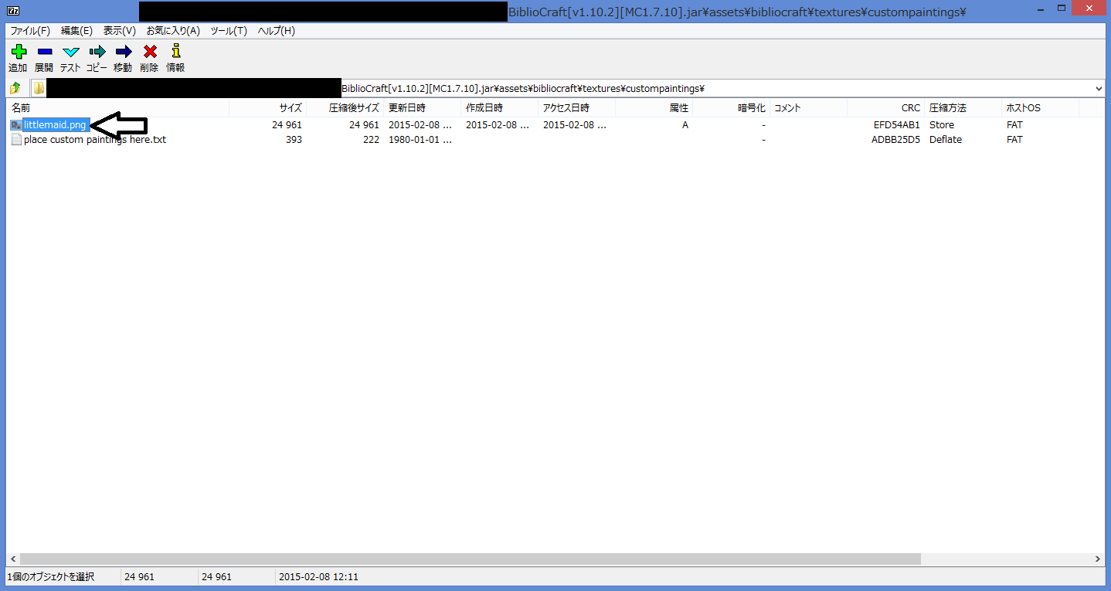Screen dimensions: 1111x591
Task: Click CRC value ADBB25D5
Action: coord(896,140)
